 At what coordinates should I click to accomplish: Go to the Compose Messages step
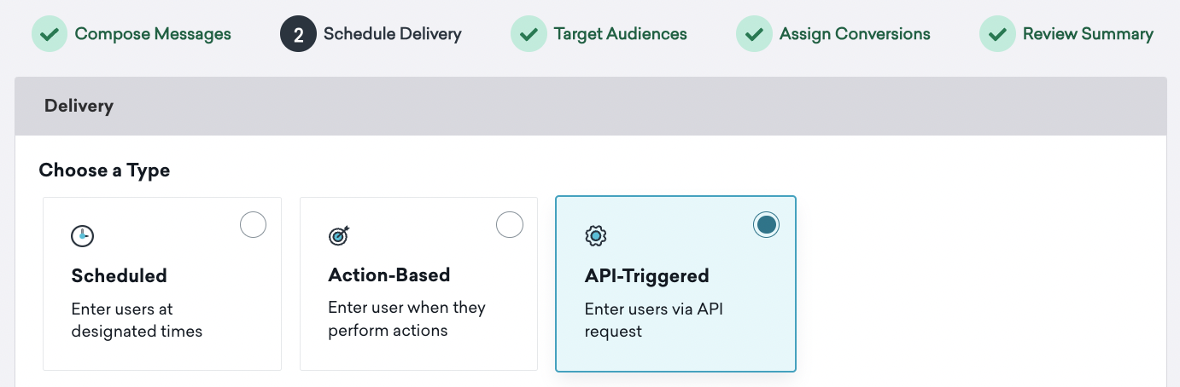coord(153,35)
